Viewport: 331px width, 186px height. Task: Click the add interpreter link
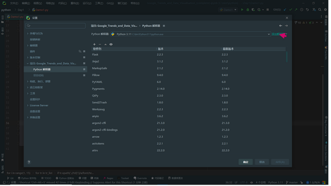pyautogui.click(x=279, y=34)
